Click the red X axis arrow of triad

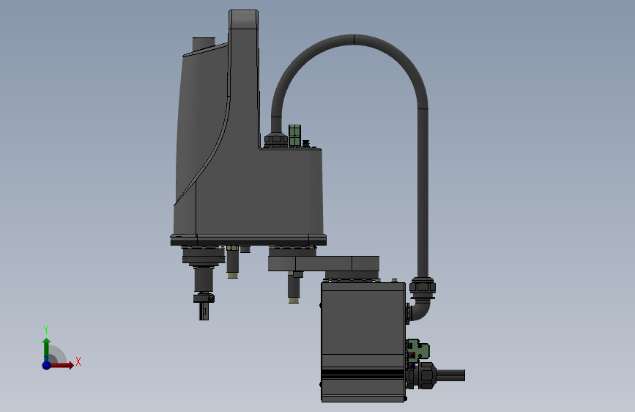tap(61, 365)
